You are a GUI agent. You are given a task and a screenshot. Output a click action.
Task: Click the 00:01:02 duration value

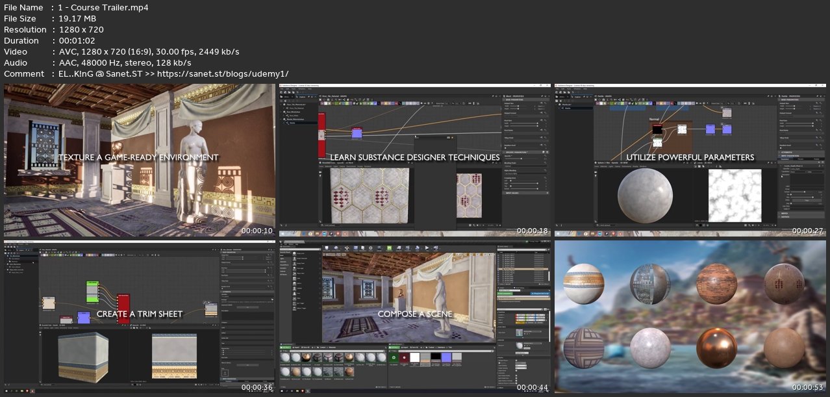coord(77,41)
